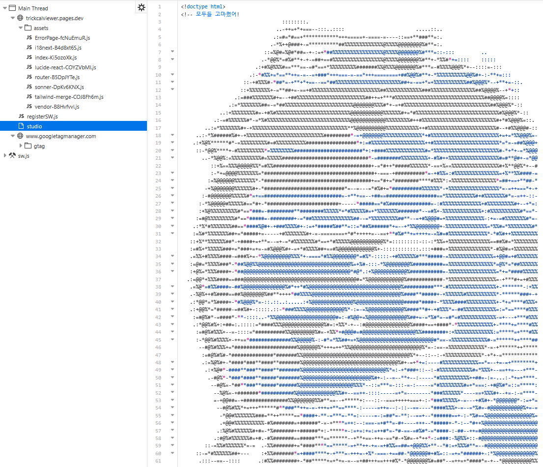This screenshot has width=543, height=467.
Task: Click the doctype html text on line 1
Action: pyautogui.click(x=203, y=6)
